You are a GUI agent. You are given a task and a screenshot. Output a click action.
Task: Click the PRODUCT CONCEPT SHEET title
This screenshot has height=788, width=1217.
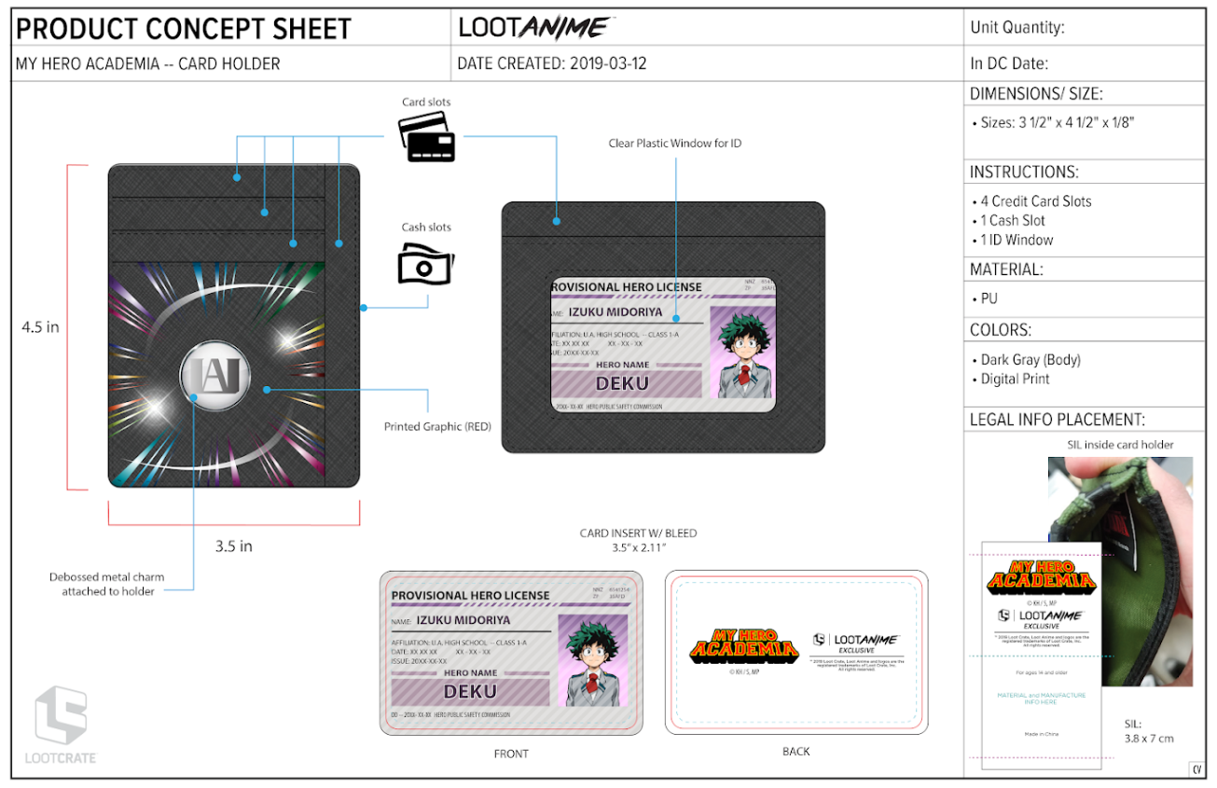click(x=184, y=29)
